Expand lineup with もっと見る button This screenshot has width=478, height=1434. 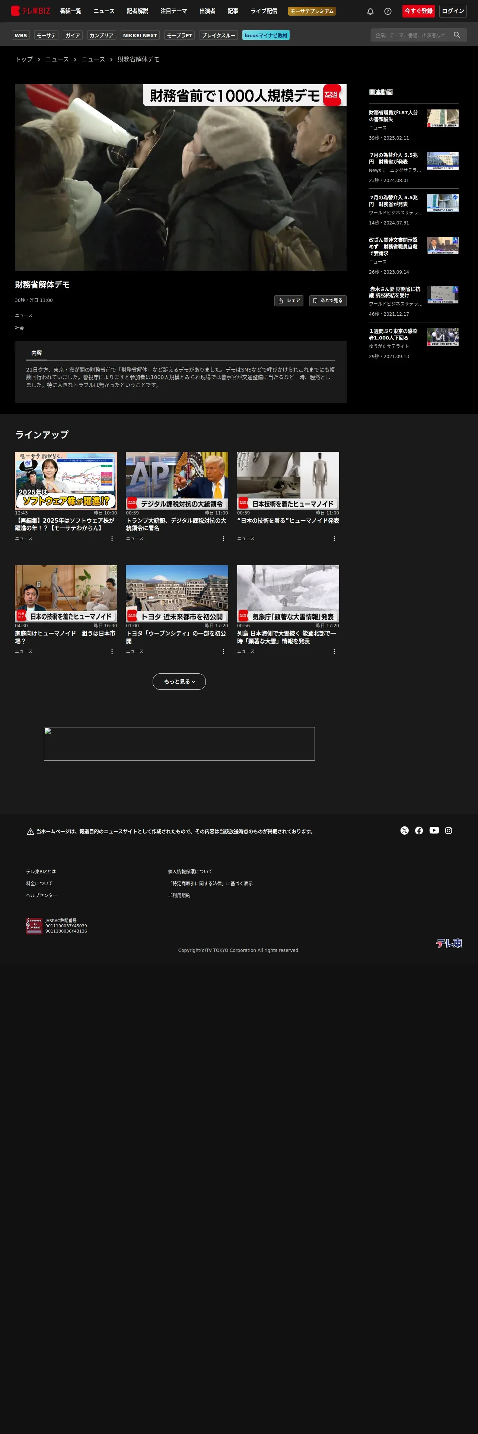point(179,681)
